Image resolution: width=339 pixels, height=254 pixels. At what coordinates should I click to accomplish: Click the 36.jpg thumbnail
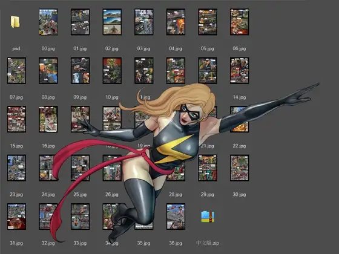176,217
